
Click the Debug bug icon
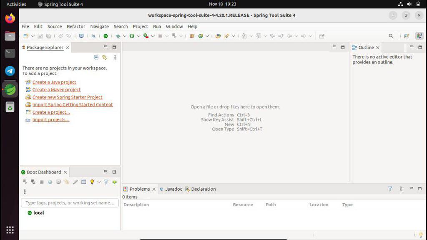point(118,36)
